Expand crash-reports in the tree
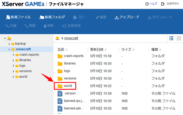 coord(13,55)
